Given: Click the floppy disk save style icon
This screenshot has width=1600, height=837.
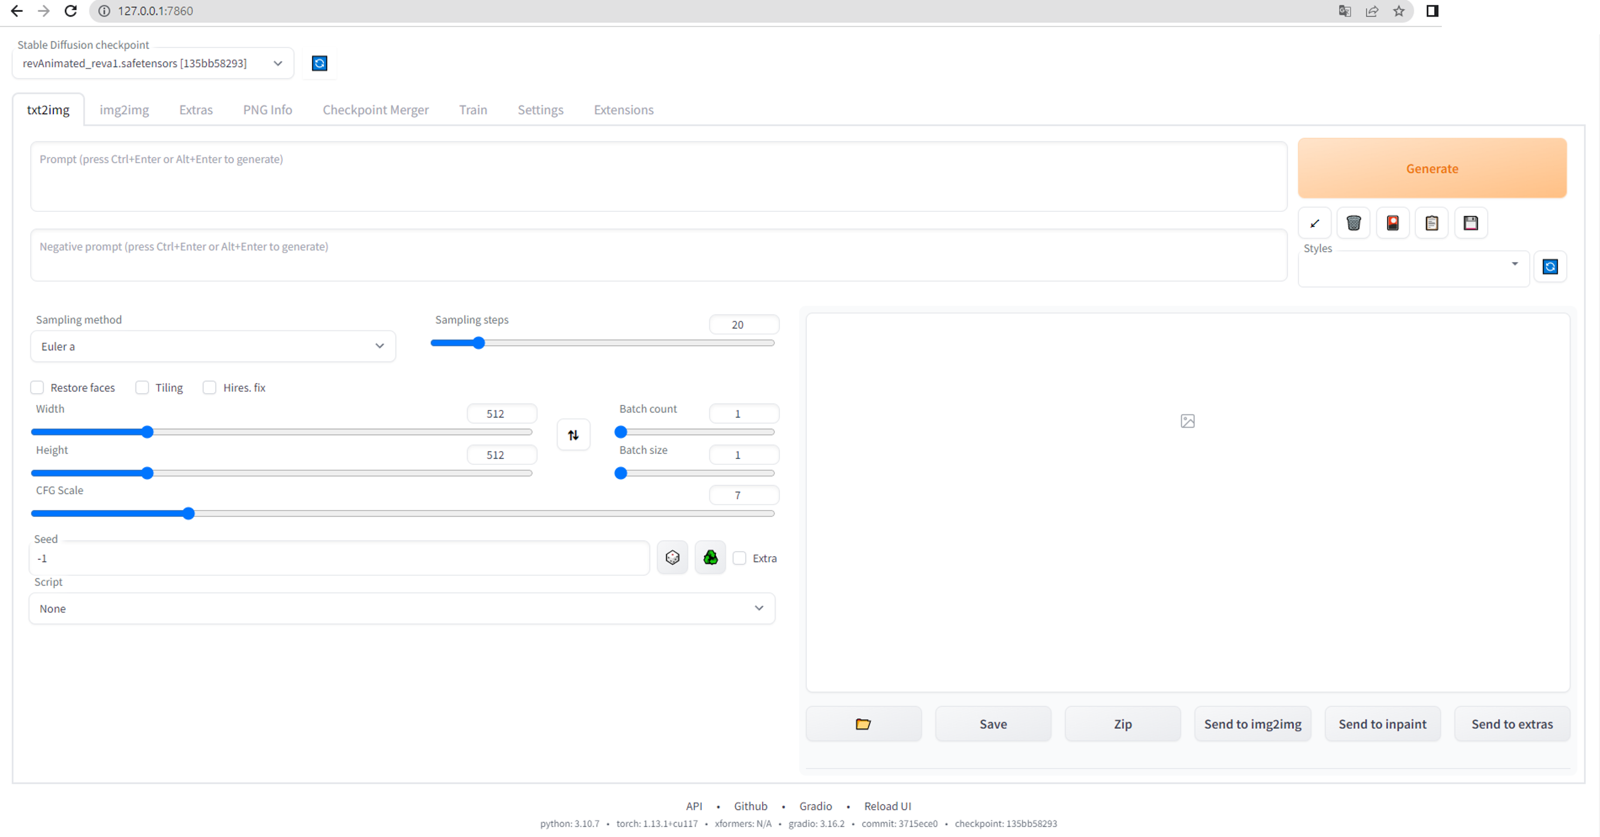Looking at the screenshot, I should pyautogui.click(x=1471, y=223).
